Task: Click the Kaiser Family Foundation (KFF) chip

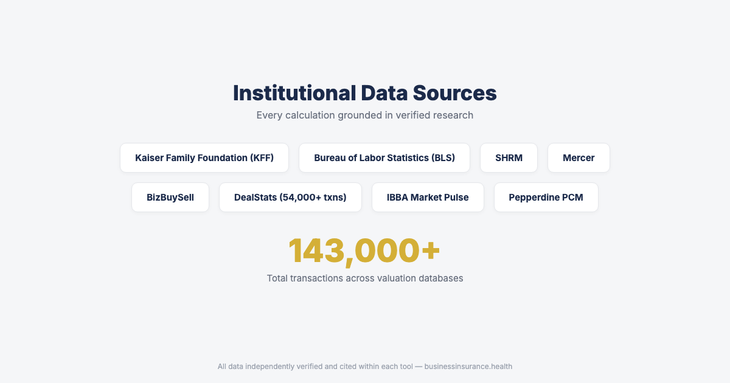Action: [x=204, y=158]
